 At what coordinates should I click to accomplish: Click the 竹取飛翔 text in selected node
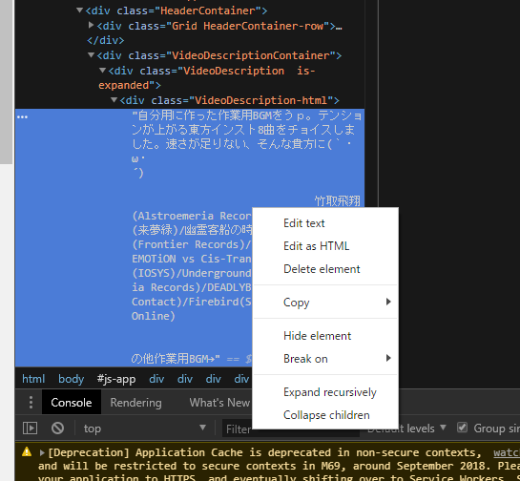click(x=338, y=201)
